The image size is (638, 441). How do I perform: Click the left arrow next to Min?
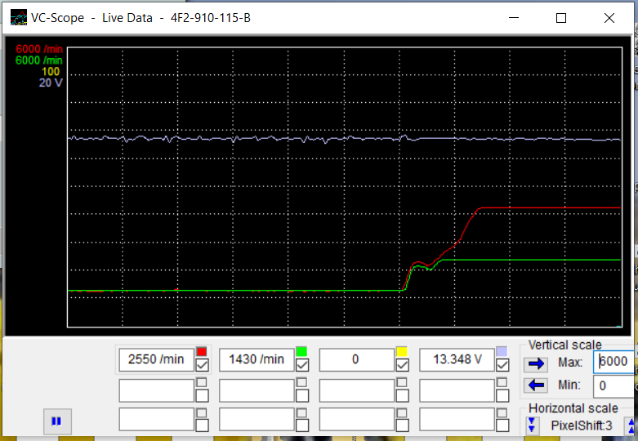click(x=536, y=385)
